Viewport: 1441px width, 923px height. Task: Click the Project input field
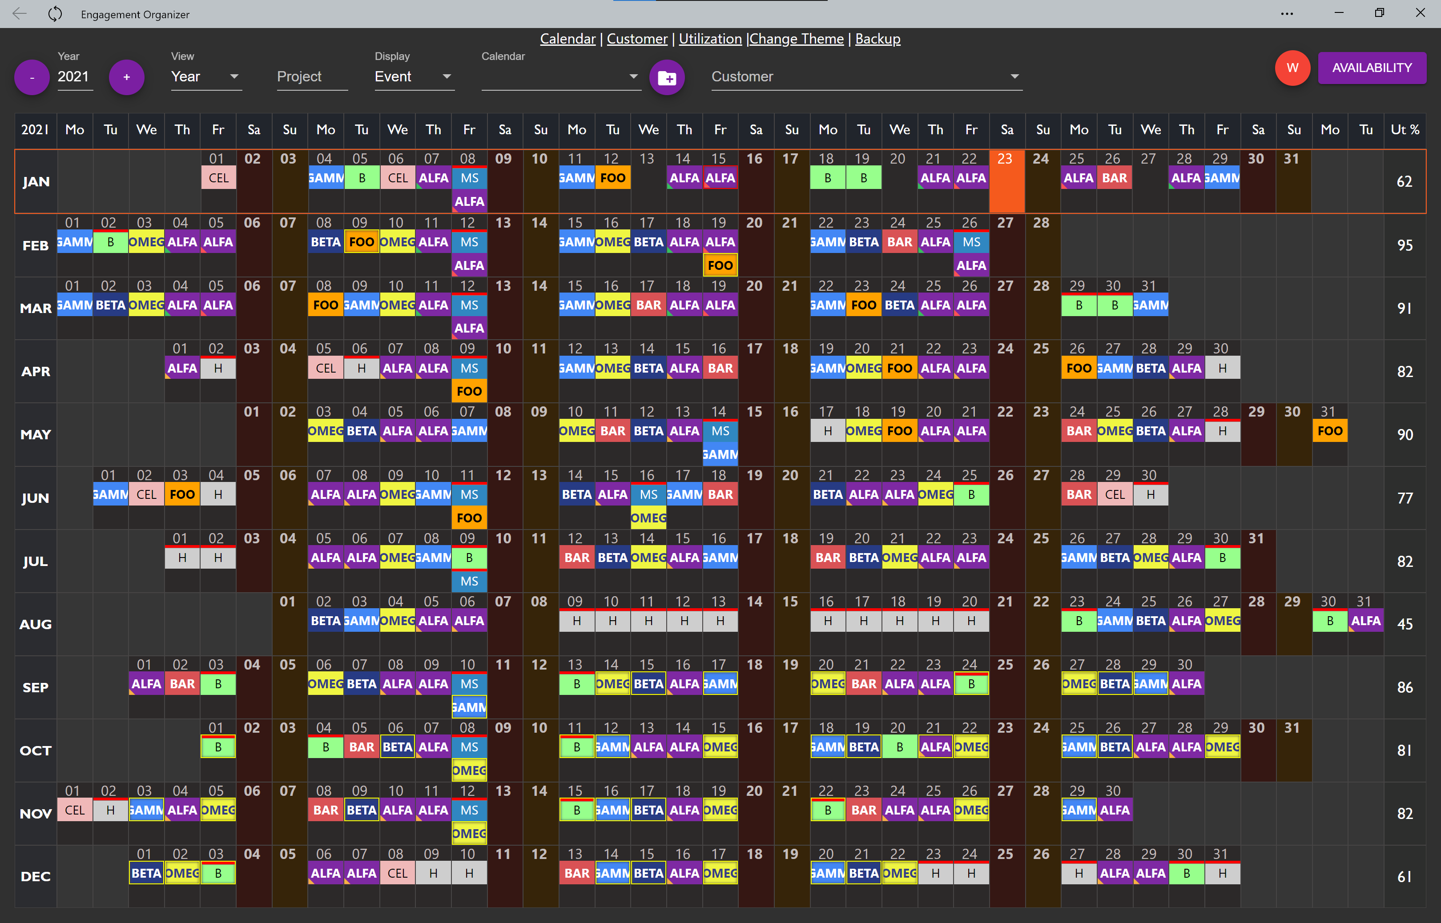(x=312, y=77)
